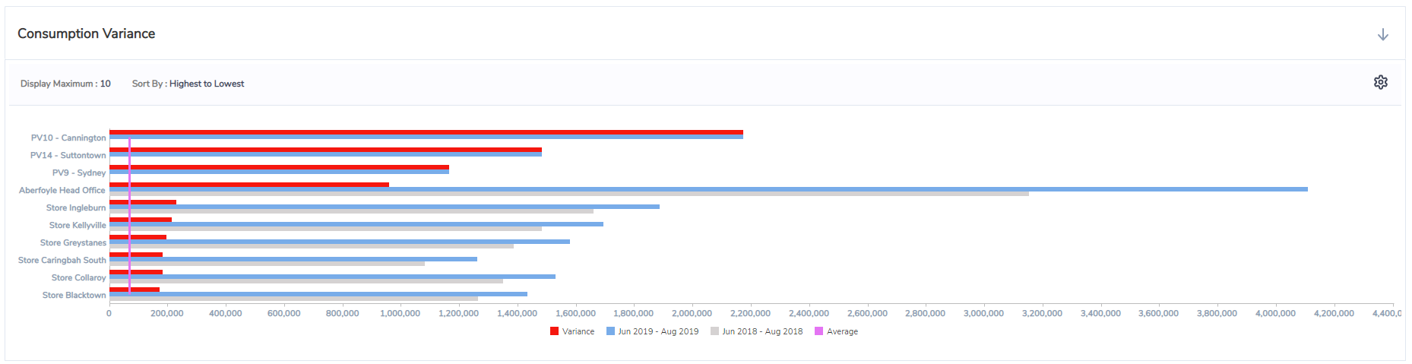Click the pink Average legend swatch
The width and height of the screenshot is (1412, 364).
[x=819, y=331]
